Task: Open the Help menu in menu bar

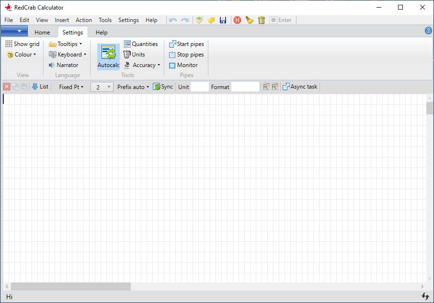Action: point(151,20)
